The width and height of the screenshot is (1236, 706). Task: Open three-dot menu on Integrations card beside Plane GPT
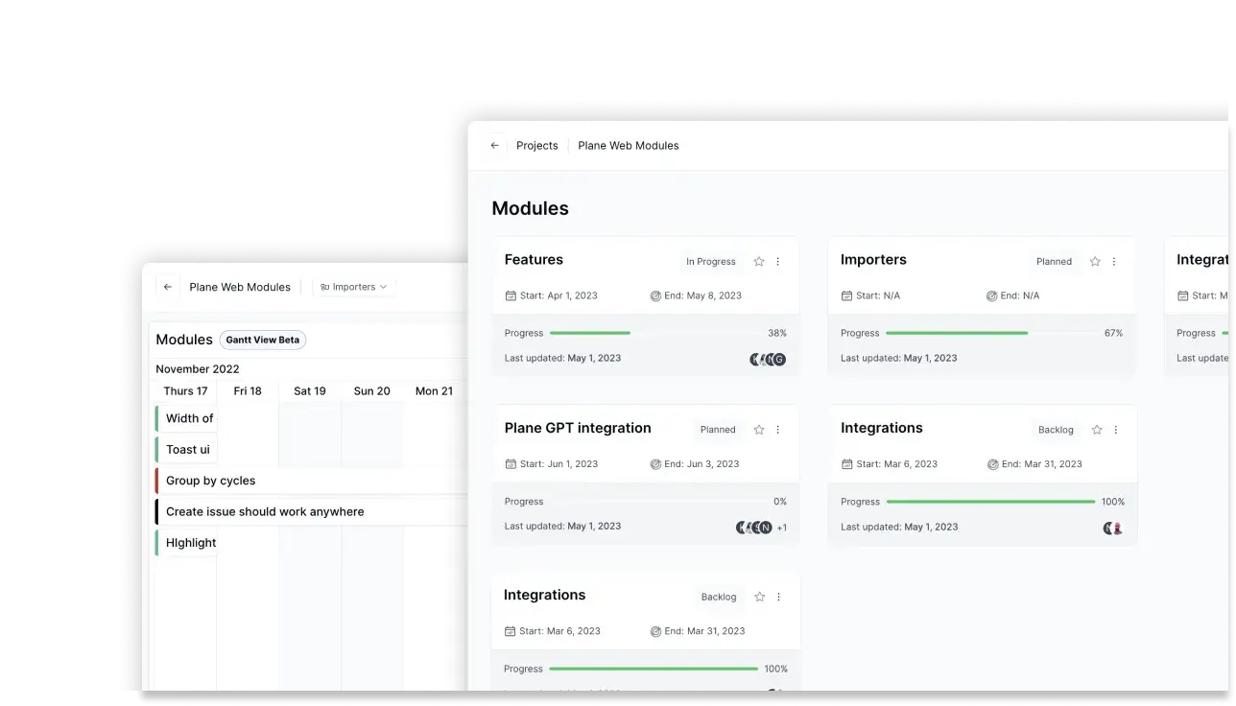(1116, 430)
